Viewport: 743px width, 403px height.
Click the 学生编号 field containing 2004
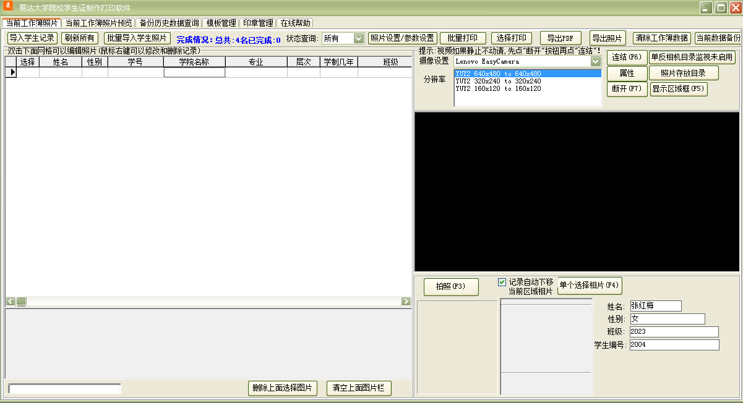(x=674, y=345)
